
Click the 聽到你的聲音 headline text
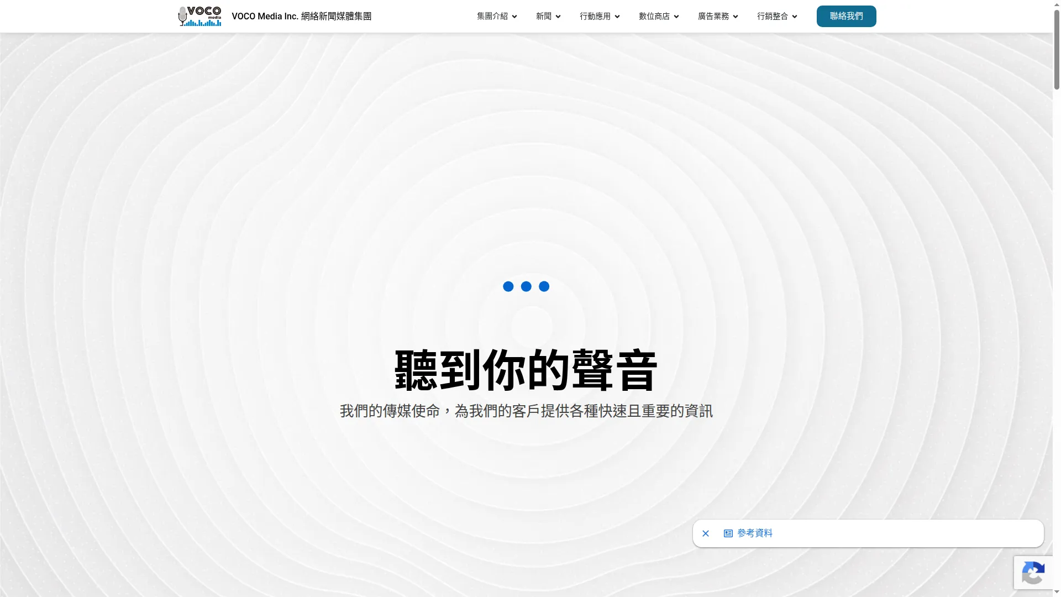coord(526,370)
